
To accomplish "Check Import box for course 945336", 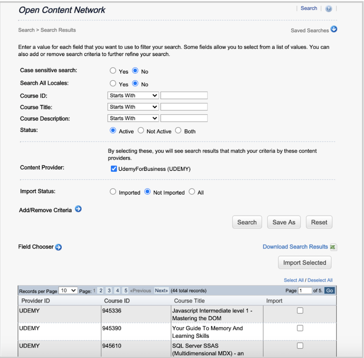I will pos(300,310).
